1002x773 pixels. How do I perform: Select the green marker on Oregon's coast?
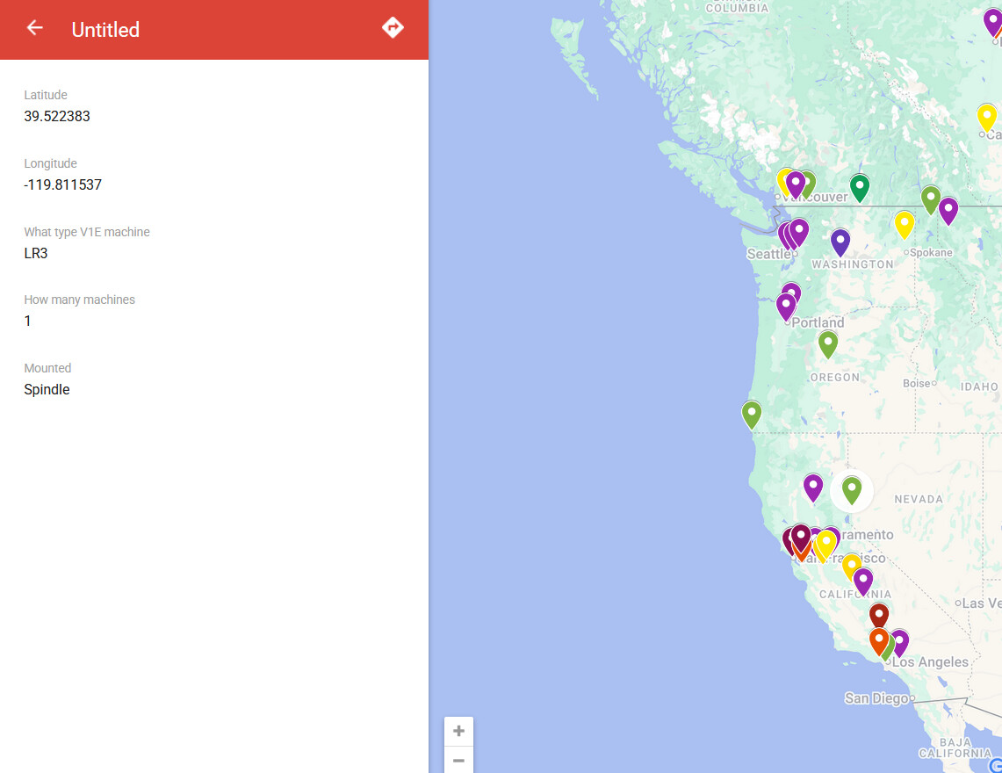pos(751,413)
